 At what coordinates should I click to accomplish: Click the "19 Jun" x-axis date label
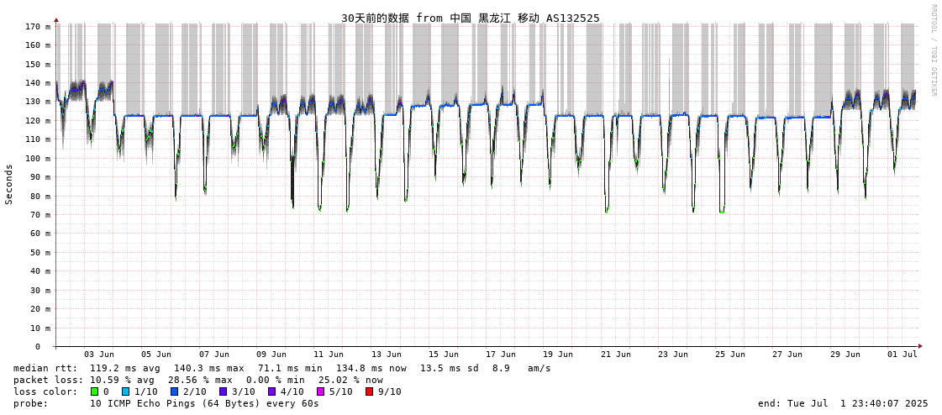pyautogui.click(x=558, y=355)
